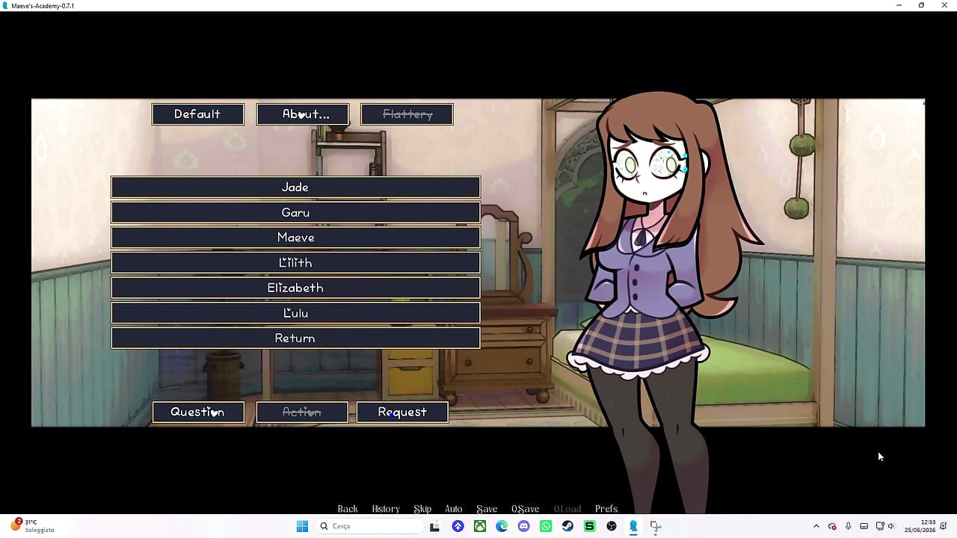Click the cloud sync error tray icon

(x=832, y=526)
